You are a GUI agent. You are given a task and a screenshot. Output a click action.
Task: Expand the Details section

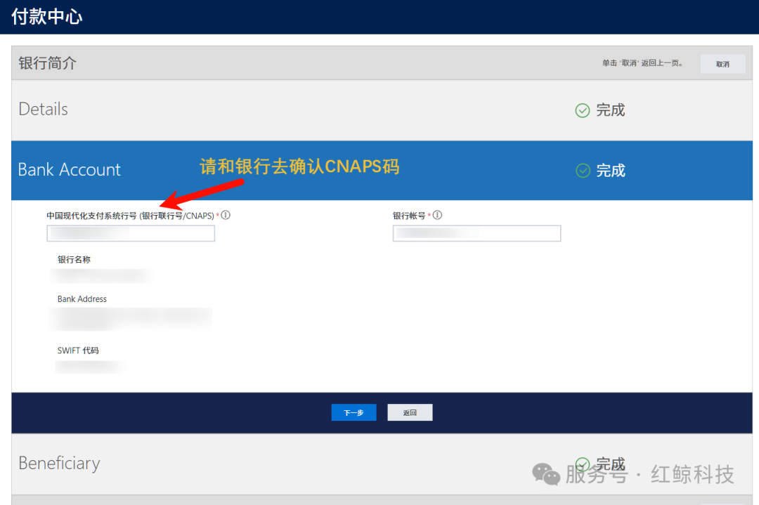pos(382,110)
